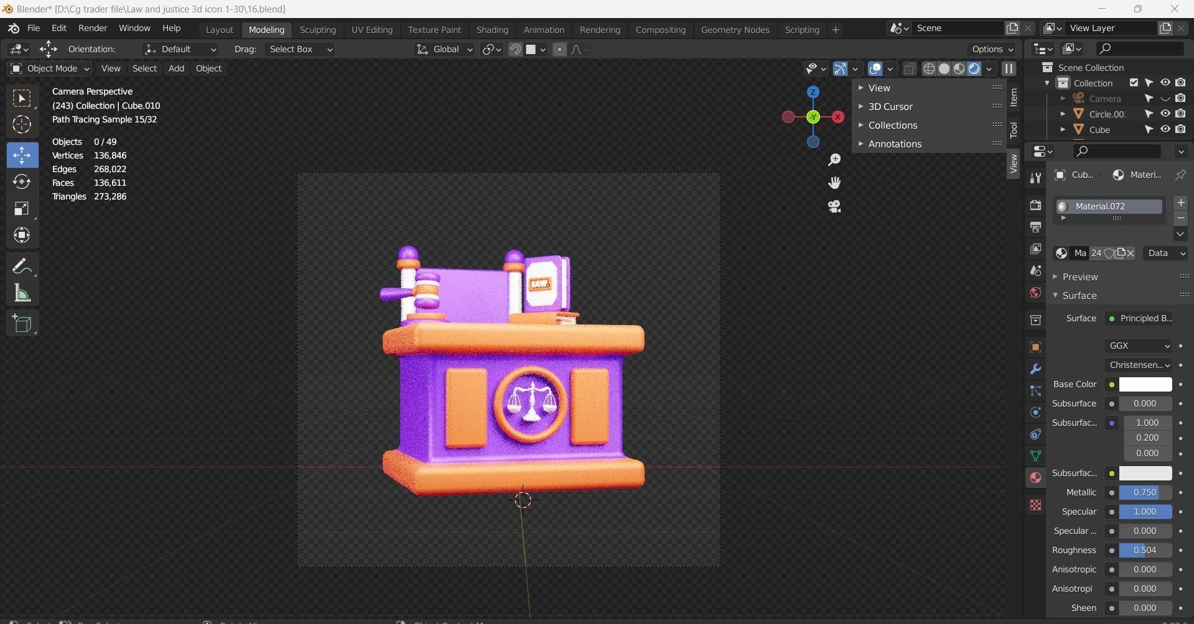The height and width of the screenshot is (624, 1194).
Task: Open the Orientation Default dropdown
Action: tap(180, 49)
